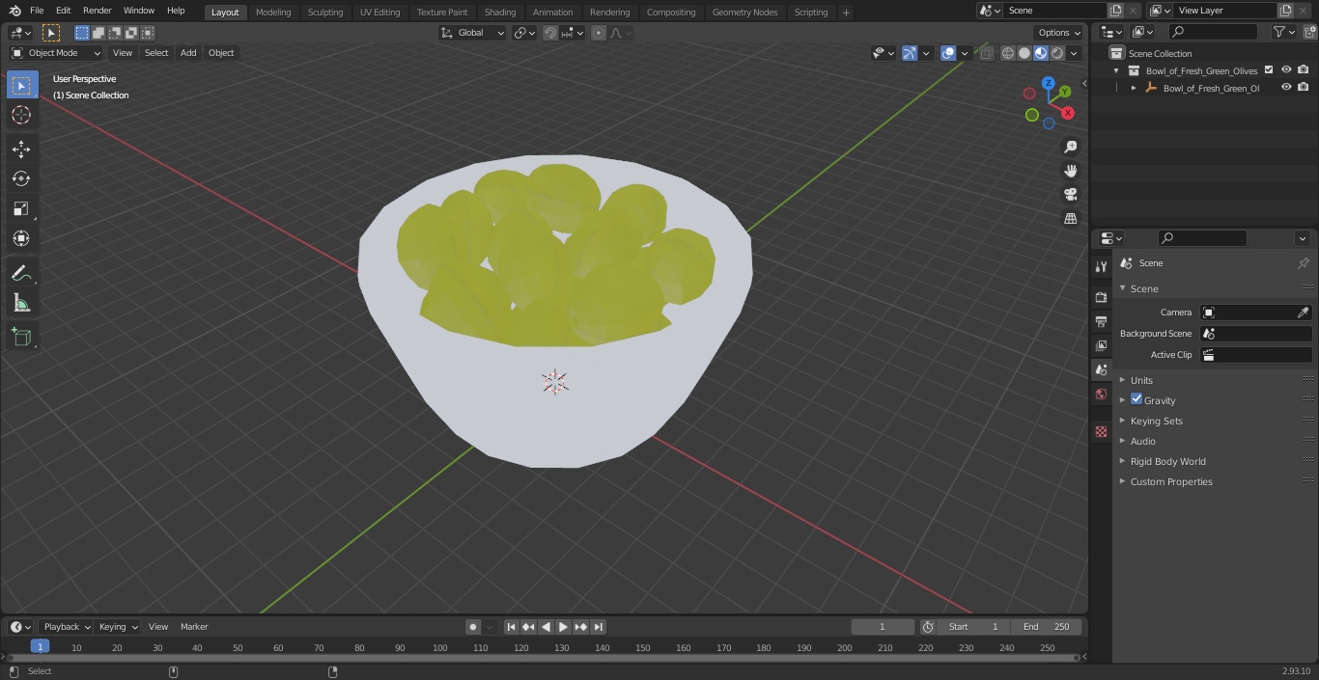Toggle the camera view icon

(x=1070, y=195)
